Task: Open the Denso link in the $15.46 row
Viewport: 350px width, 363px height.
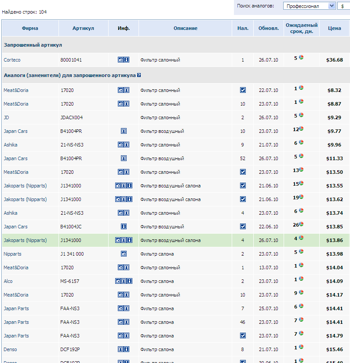Action: point(10,349)
